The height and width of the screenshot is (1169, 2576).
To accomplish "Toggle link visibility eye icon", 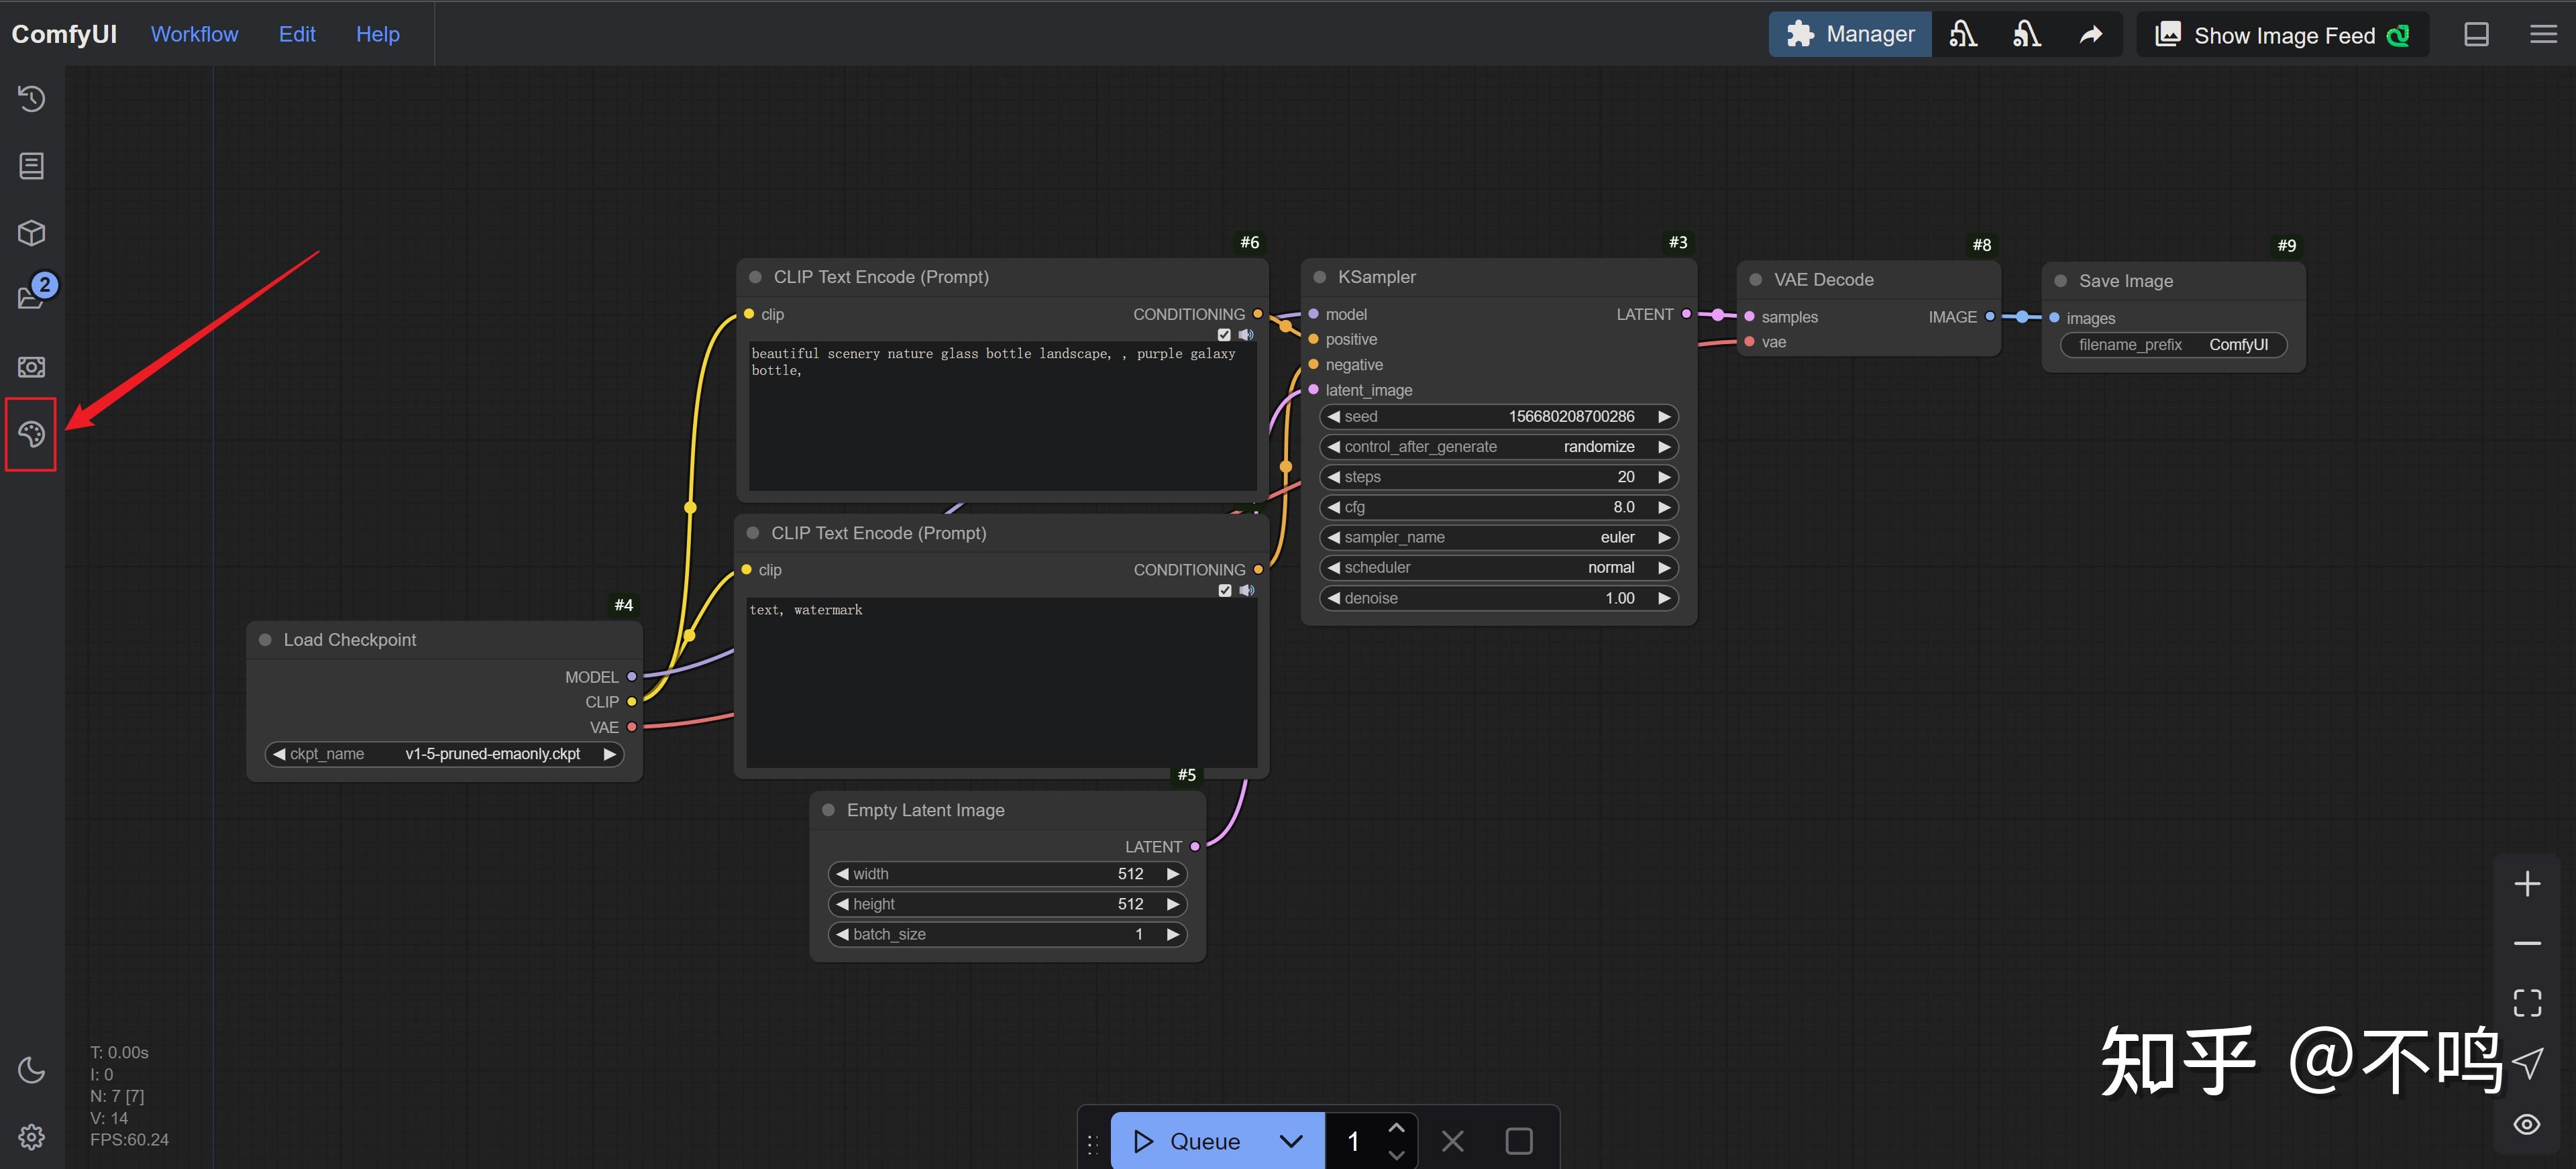I will 2527,1124.
